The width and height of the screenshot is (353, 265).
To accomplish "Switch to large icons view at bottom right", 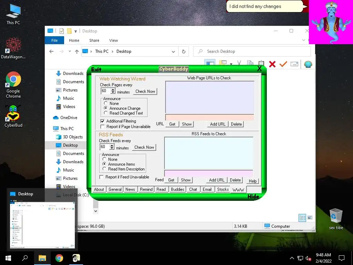I will point(310,218).
